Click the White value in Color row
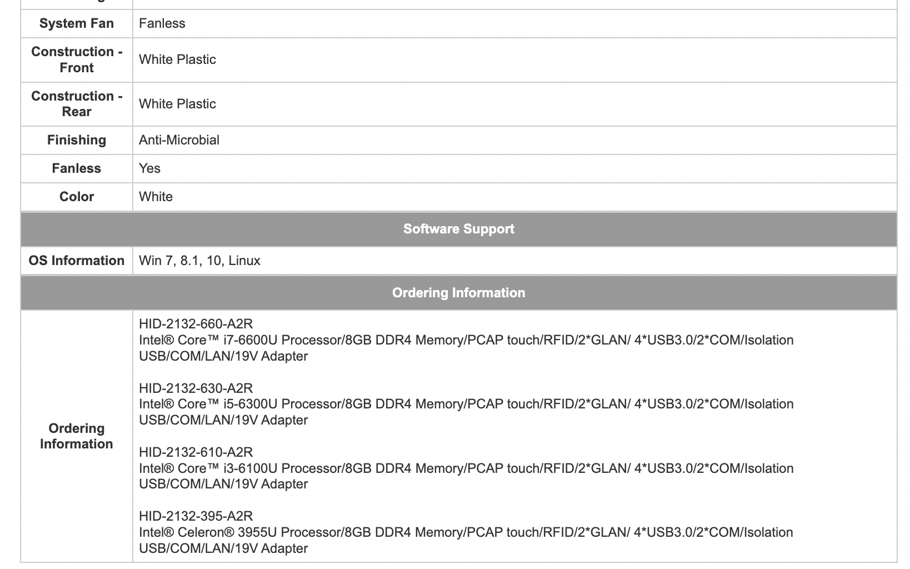 (x=156, y=197)
